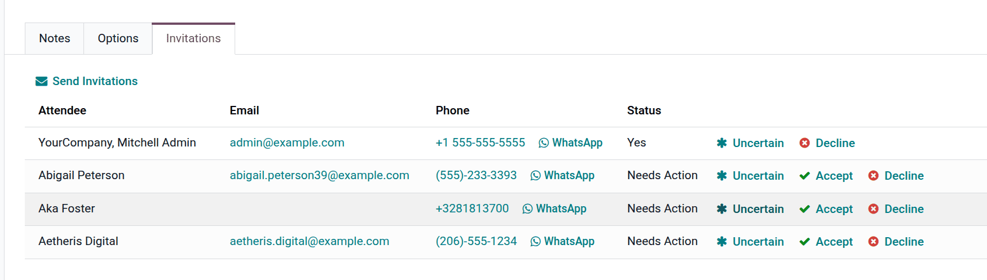The height and width of the screenshot is (280, 987).
Task: Accept invitation for Aetheris Digital
Action: point(826,242)
